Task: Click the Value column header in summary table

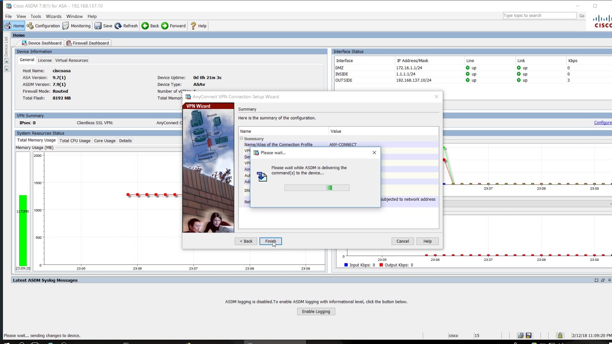Action: coord(383,131)
